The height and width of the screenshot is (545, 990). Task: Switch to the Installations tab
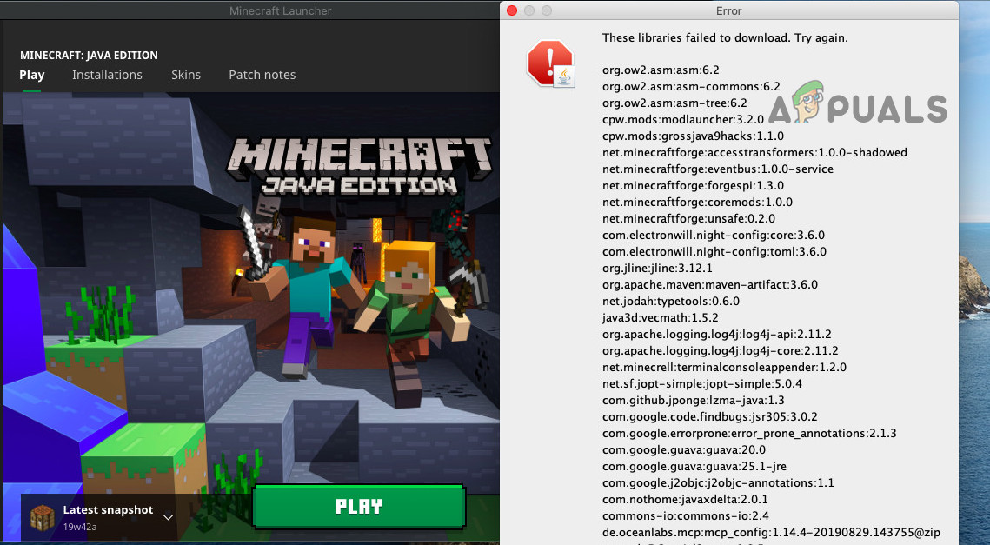click(107, 75)
